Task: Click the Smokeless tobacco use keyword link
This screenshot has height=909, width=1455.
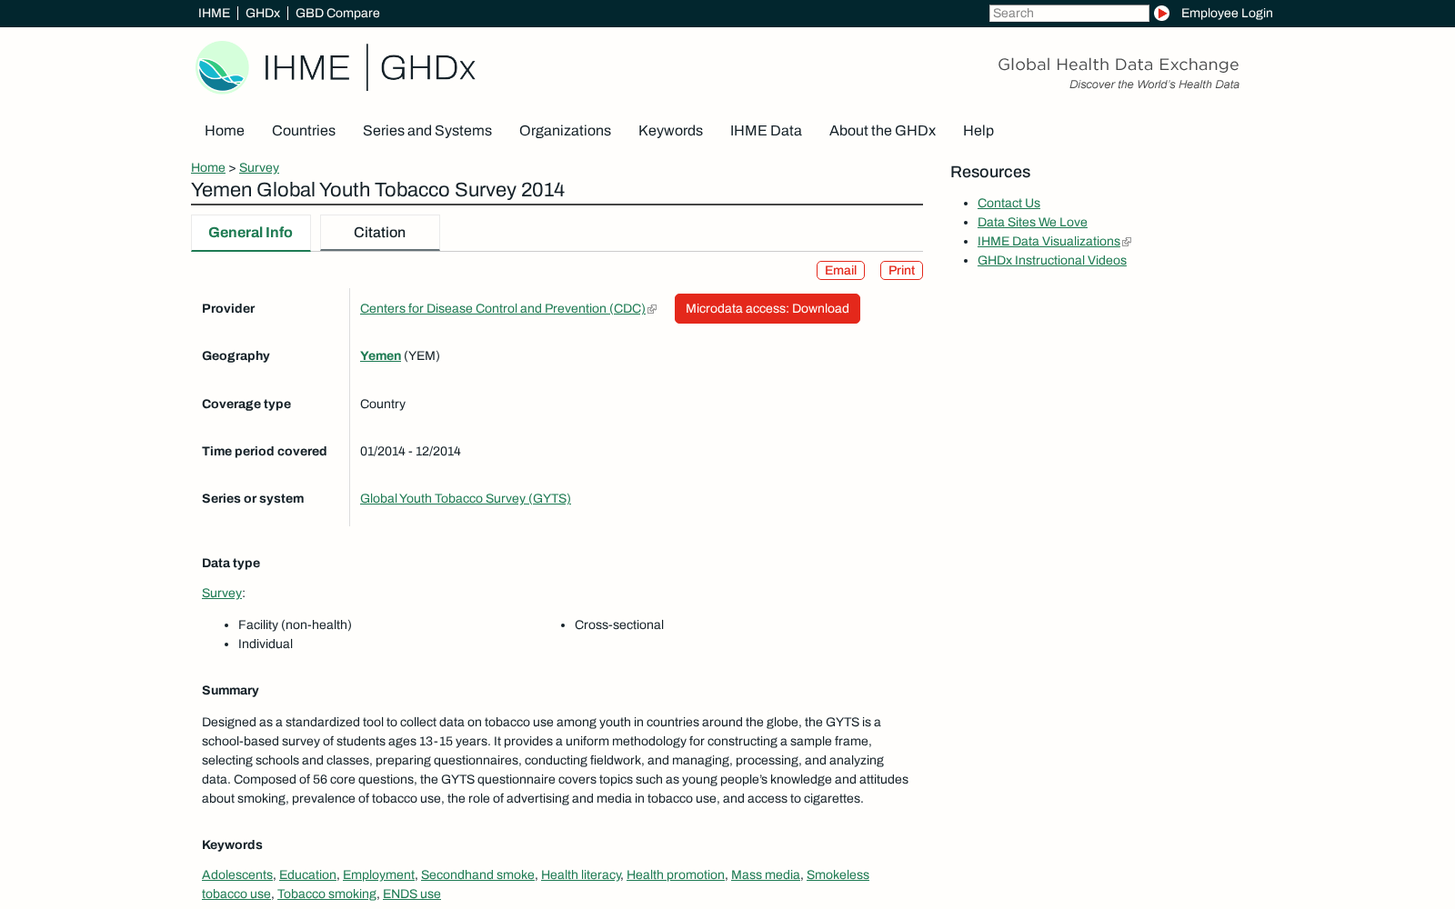Action: coord(838,874)
